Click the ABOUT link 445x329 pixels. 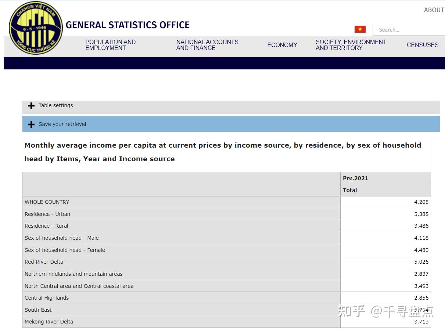(x=434, y=10)
